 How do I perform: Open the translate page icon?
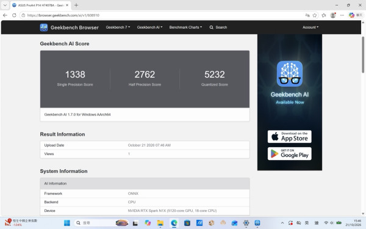(x=307, y=15)
